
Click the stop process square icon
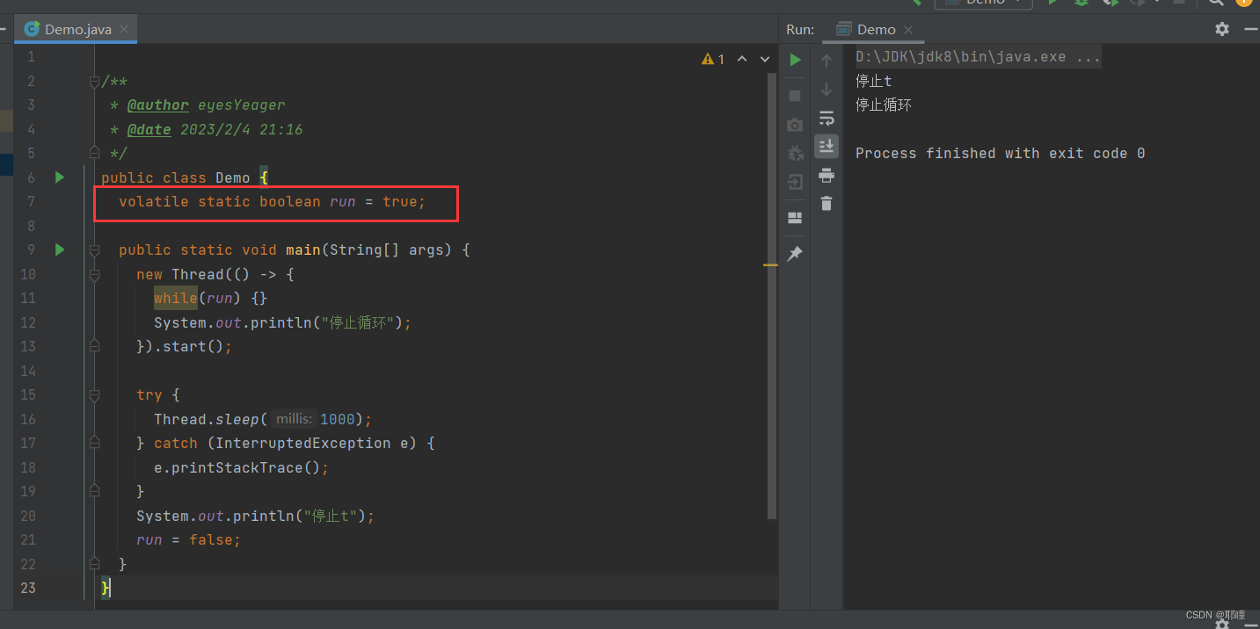[x=795, y=95]
